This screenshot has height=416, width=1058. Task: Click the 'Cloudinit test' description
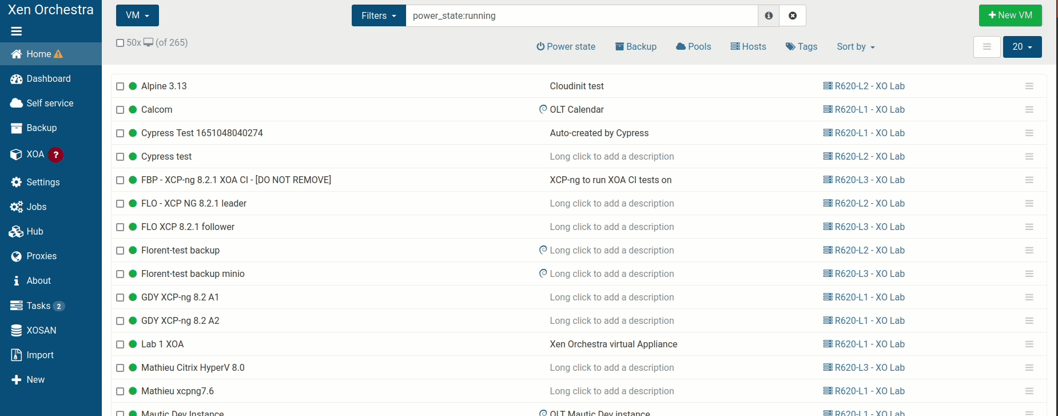click(576, 86)
